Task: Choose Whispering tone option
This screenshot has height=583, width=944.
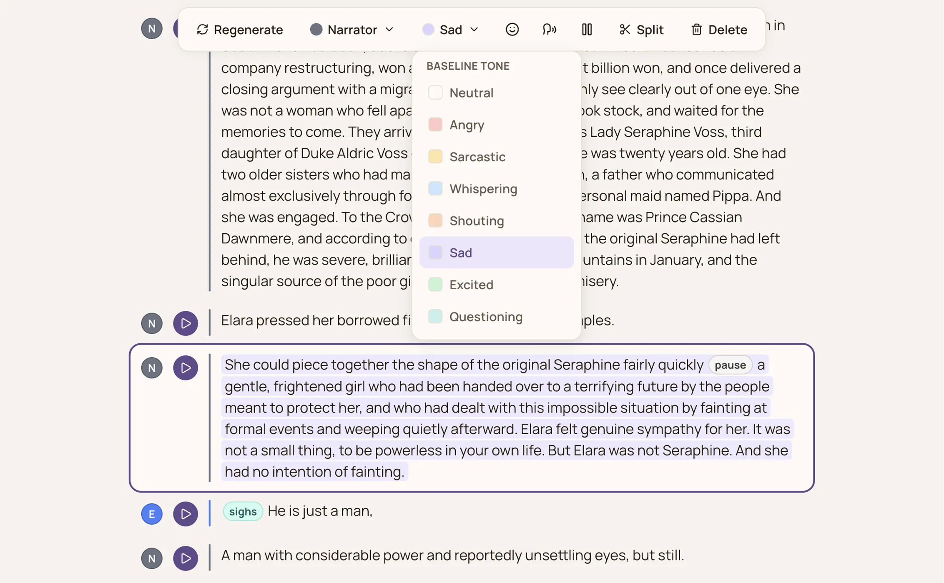Action: [497, 189]
